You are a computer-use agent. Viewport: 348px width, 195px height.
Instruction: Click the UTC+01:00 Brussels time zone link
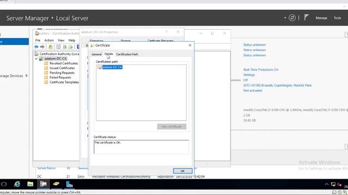(x=277, y=86)
